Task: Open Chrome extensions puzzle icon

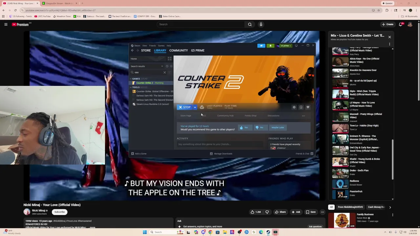Action: click(x=387, y=10)
